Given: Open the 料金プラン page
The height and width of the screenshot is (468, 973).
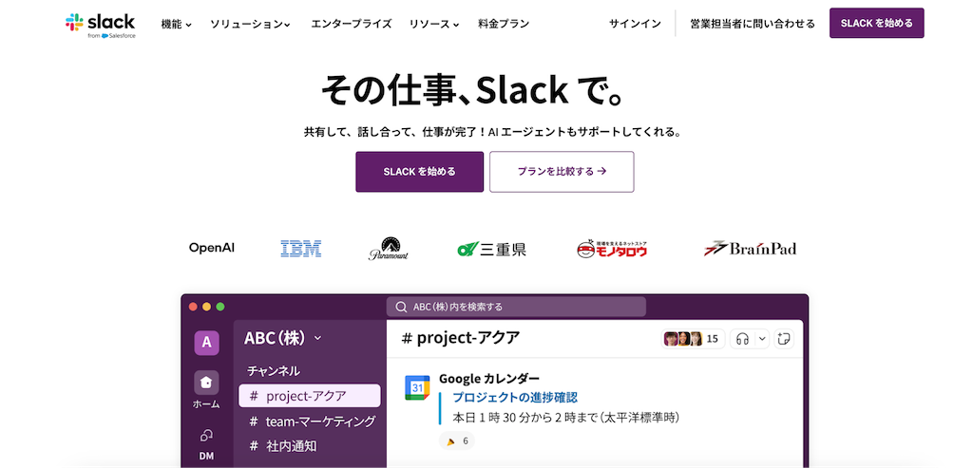Looking at the screenshot, I should tap(504, 24).
